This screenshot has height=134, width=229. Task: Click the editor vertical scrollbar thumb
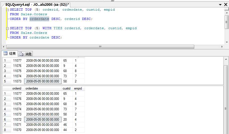point(227,22)
